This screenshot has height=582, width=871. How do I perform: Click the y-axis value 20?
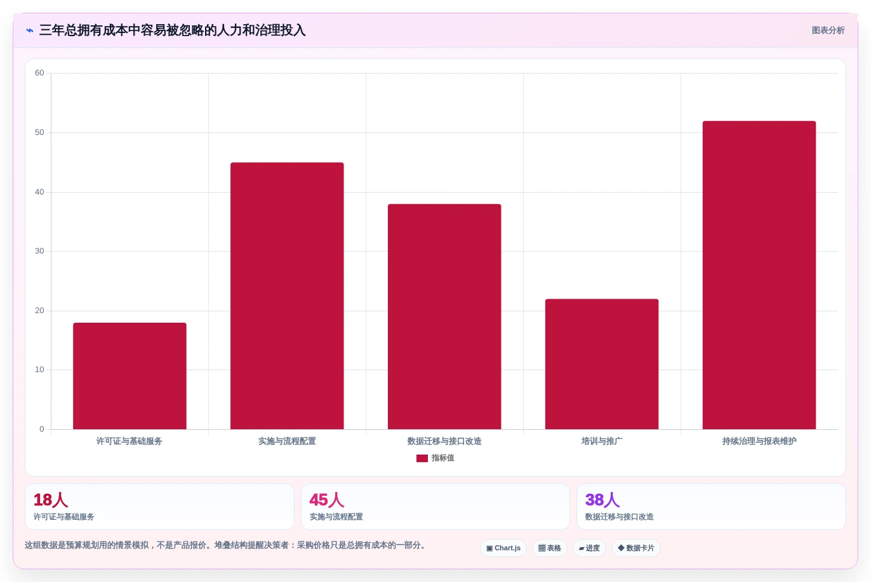[x=39, y=311]
